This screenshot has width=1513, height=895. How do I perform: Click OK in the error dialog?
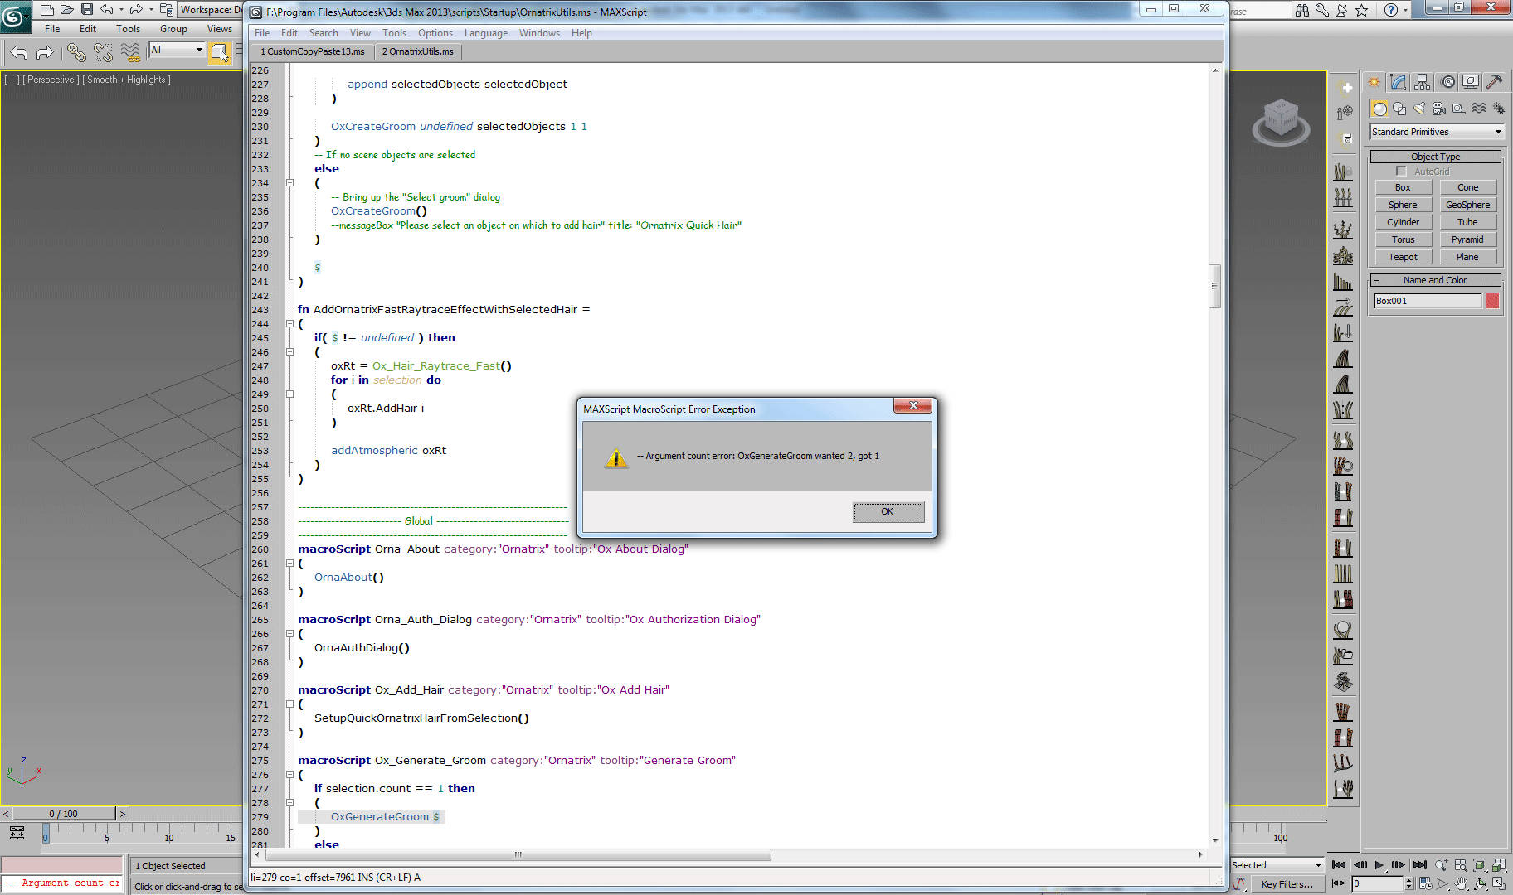(x=888, y=512)
